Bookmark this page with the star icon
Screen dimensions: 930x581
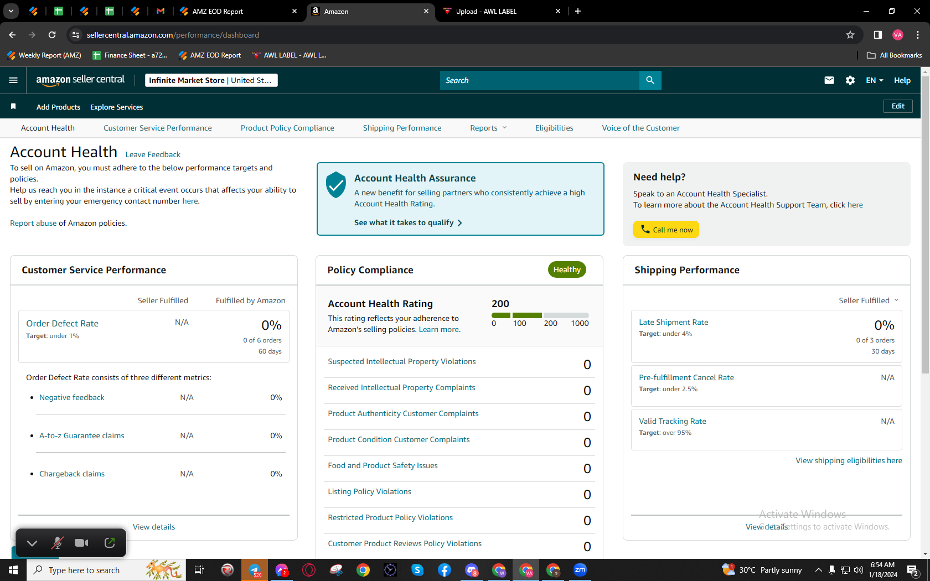pyautogui.click(x=850, y=35)
